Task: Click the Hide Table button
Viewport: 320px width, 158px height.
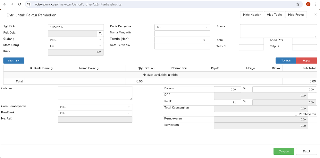Action: coord(274,15)
